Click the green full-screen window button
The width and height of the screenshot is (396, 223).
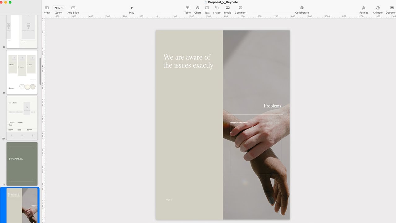click(10, 2)
